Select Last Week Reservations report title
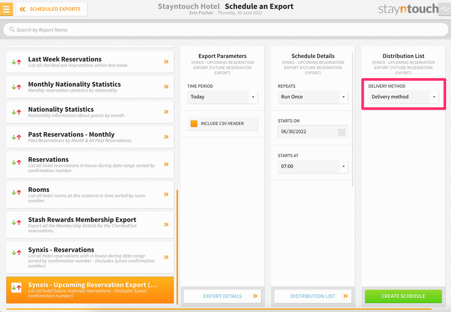 [65, 59]
